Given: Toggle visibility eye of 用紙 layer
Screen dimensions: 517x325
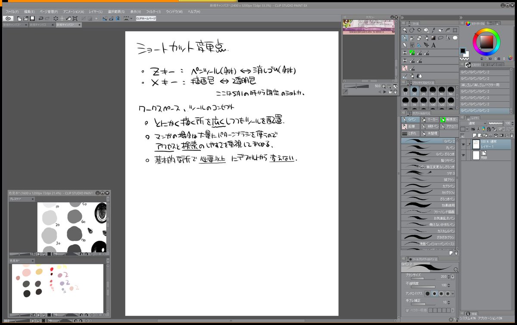Looking at the screenshot, I should 463,155.
